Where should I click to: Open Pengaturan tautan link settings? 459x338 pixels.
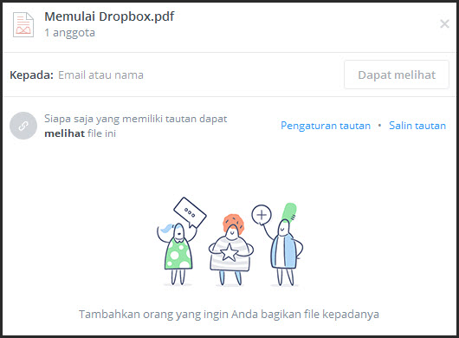pyautogui.click(x=326, y=126)
